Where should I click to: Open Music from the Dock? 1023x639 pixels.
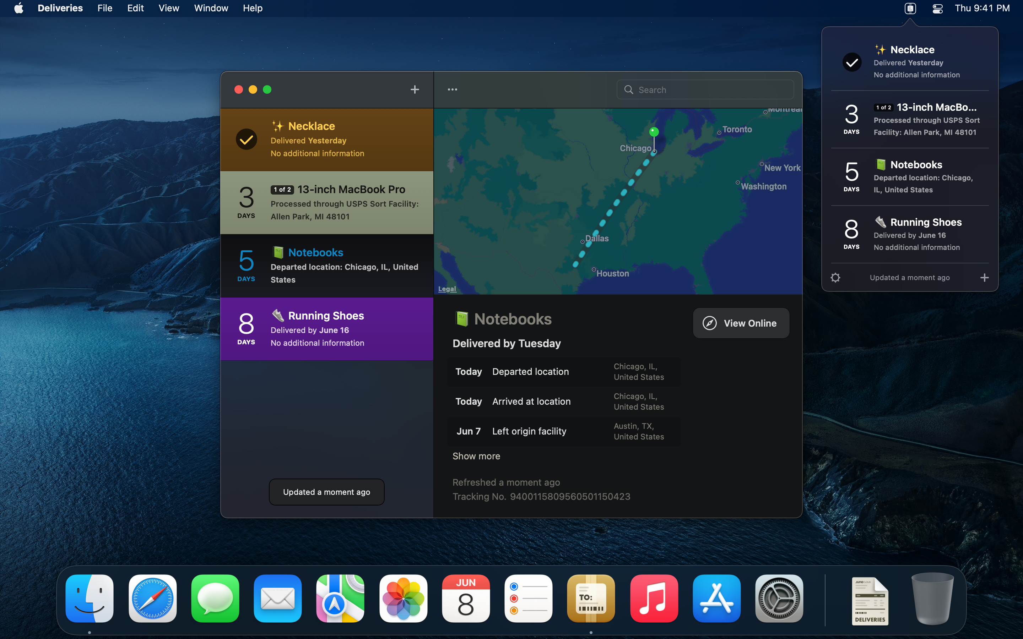pyautogui.click(x=654, y=599)
